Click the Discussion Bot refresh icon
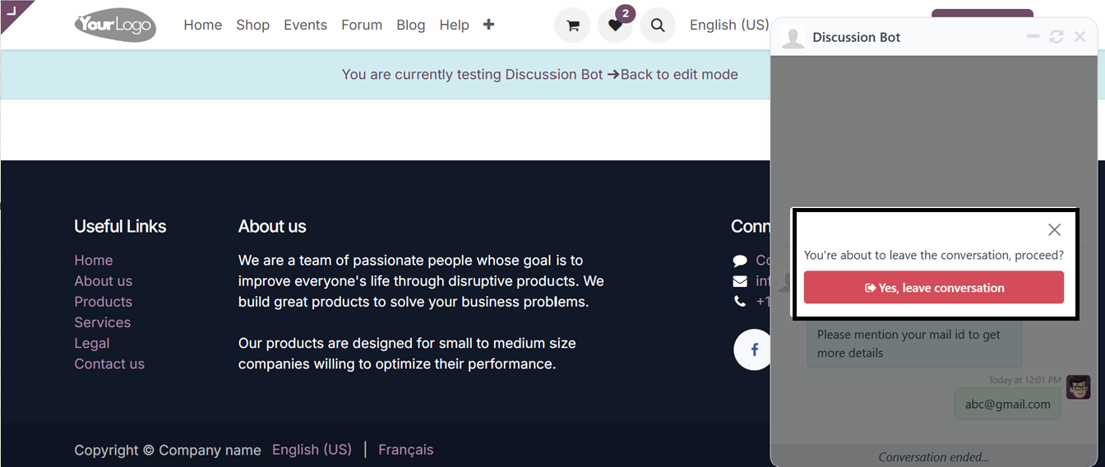Viewport: 1105px width, 467px height. pos(1056,37)
